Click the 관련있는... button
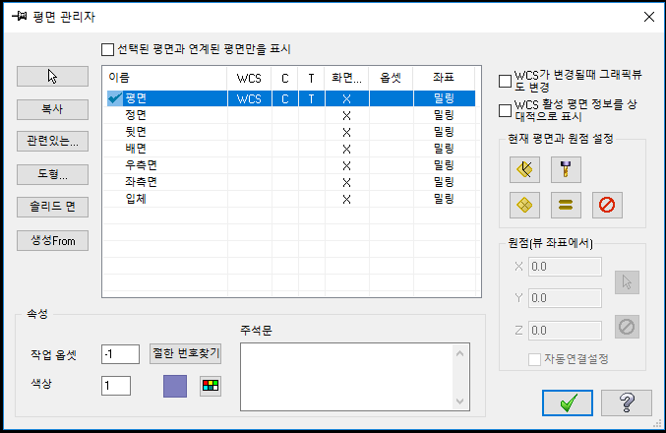Viewport: 666px width, 433px height. [x=53, y=141]
